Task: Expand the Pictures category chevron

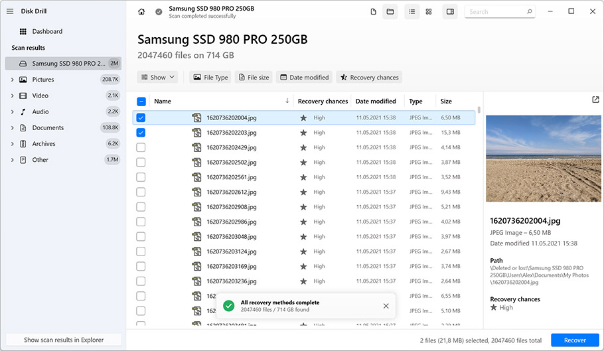Action: point(13,80)
